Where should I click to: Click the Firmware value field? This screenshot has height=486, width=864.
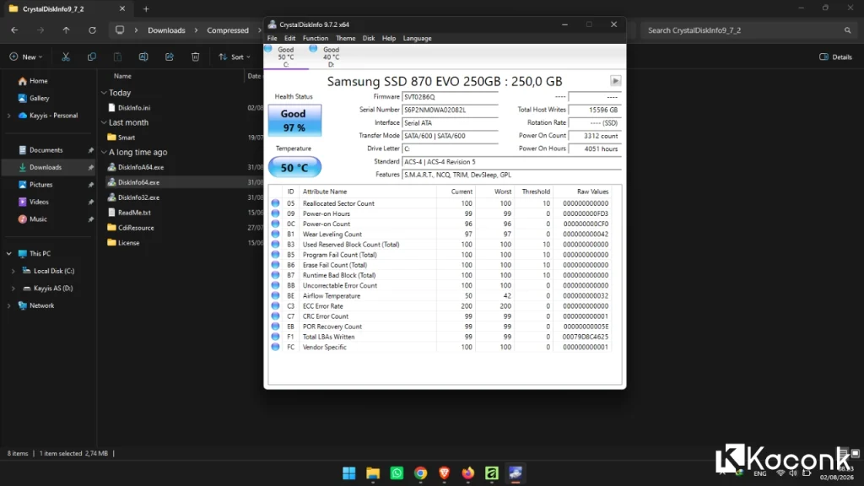[x=450, y=97]
